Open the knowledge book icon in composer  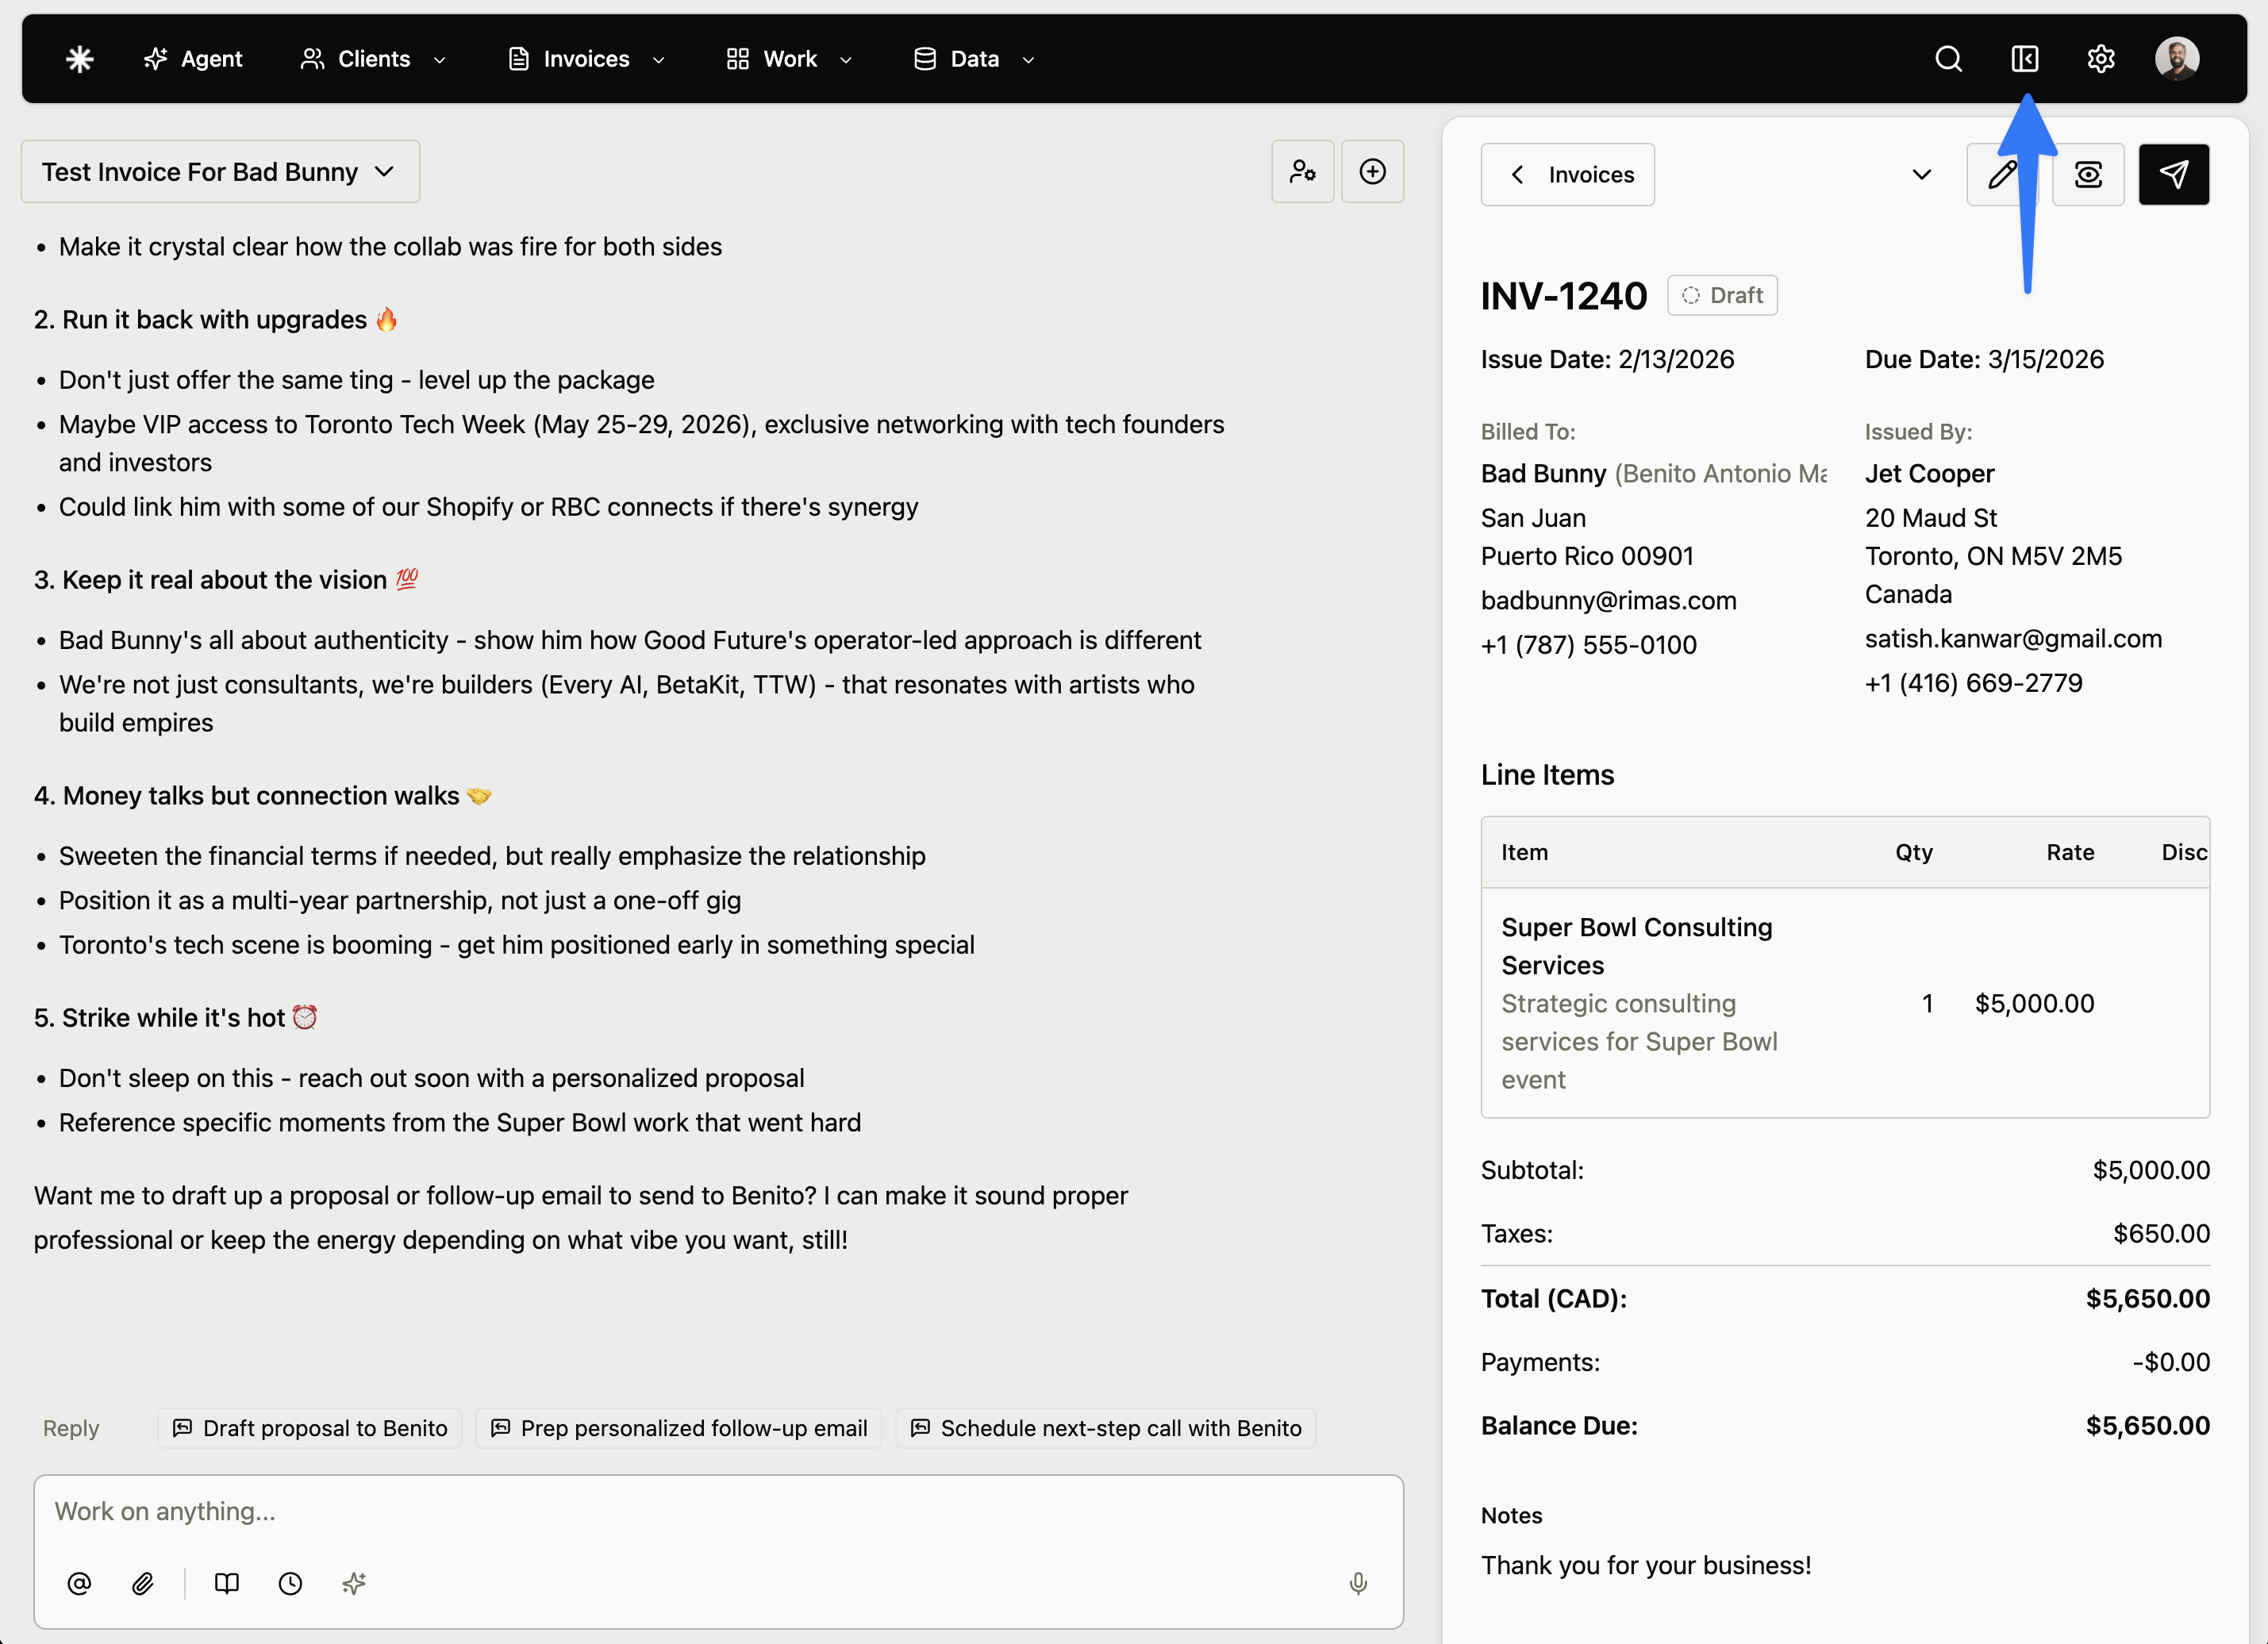pos(226,1583)
